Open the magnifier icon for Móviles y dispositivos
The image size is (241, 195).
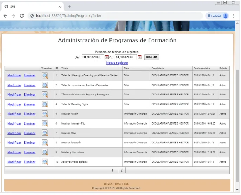45,152
